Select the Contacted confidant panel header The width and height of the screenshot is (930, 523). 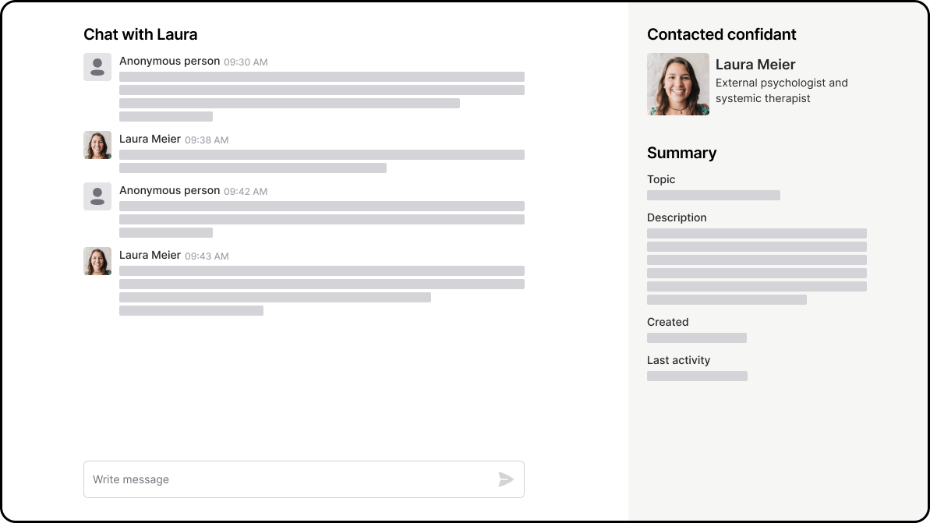pyautogui.click(x=721, y=34)
